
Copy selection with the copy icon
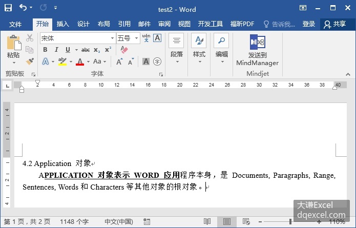tap(30, 49)
